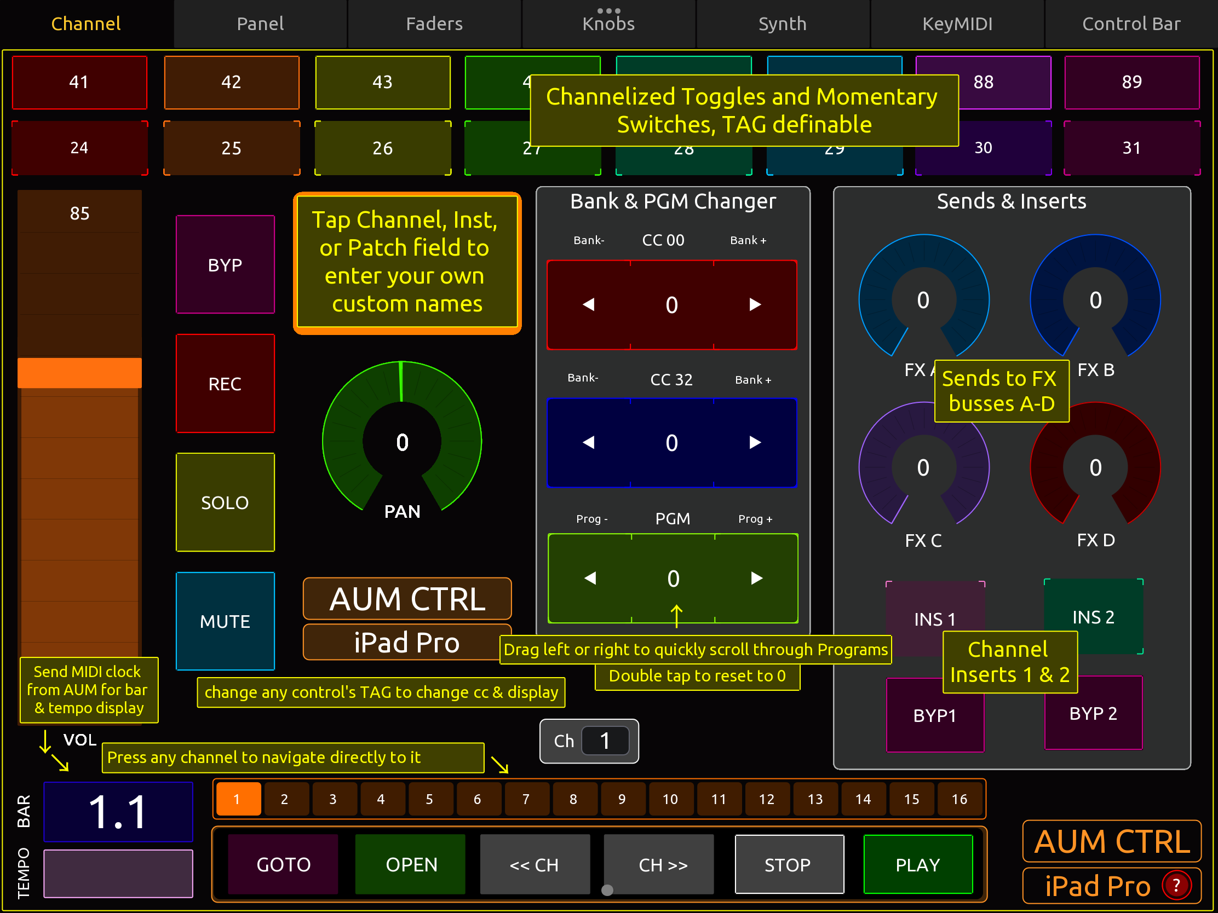
Task: Tap the Ch channel number field
Action: pyautogui.click(x=605, y=741)
